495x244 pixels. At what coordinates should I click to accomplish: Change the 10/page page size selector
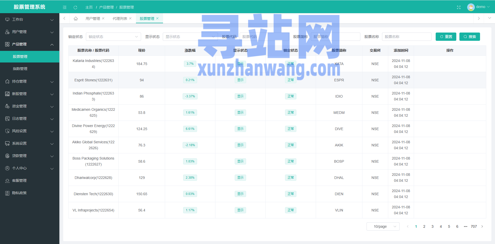(383, 226)
